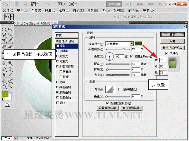Enable 消除锯齿 checkbox
This screenshot has width=189, height=141.
coord(120,89)
